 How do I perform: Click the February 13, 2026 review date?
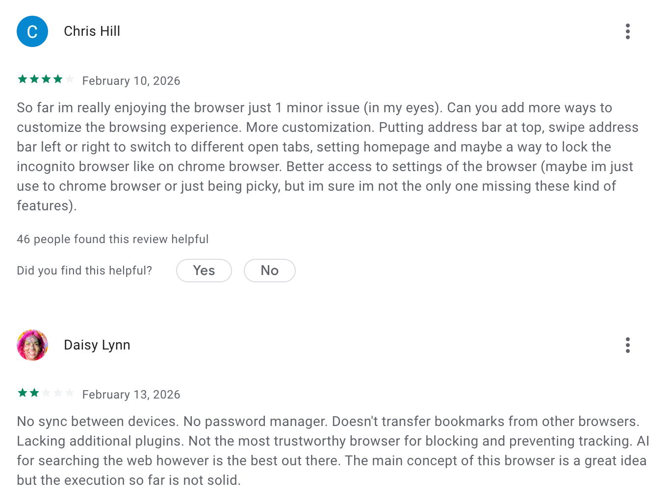point(131,394)
